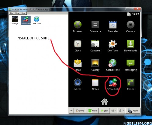Launch OfficeSuite in the Android app drawer
Image resolution: width=152 pixels, height=125 pixels.
pyautogui.click(x=113, y=85)
